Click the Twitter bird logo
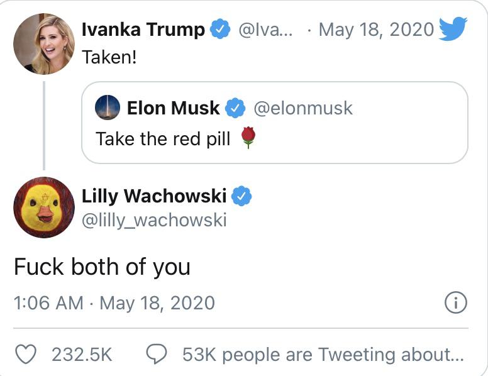The height and width of the screenshot is (376, 488). point(453,29)
